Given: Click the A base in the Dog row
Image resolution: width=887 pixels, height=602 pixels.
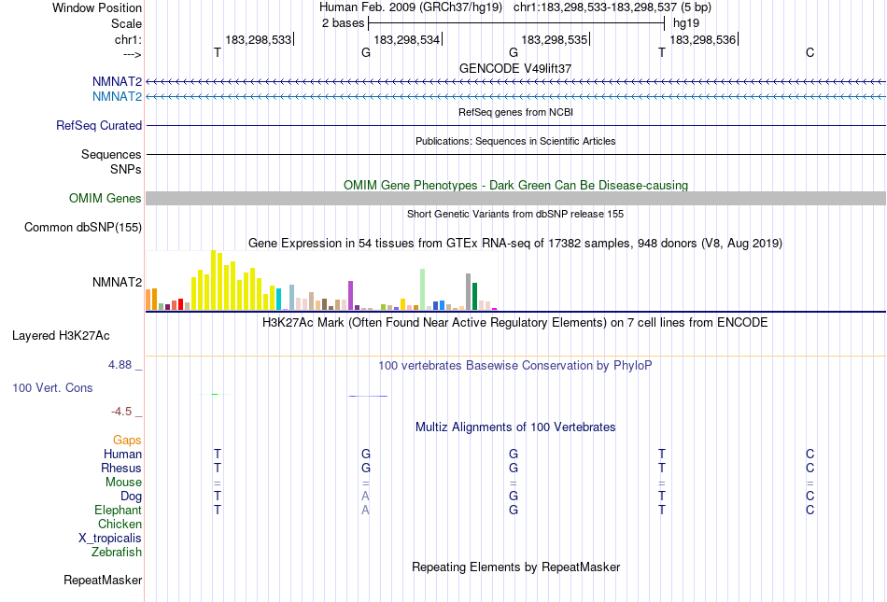Looking at the screenshot, I should [x=365, y=497].
